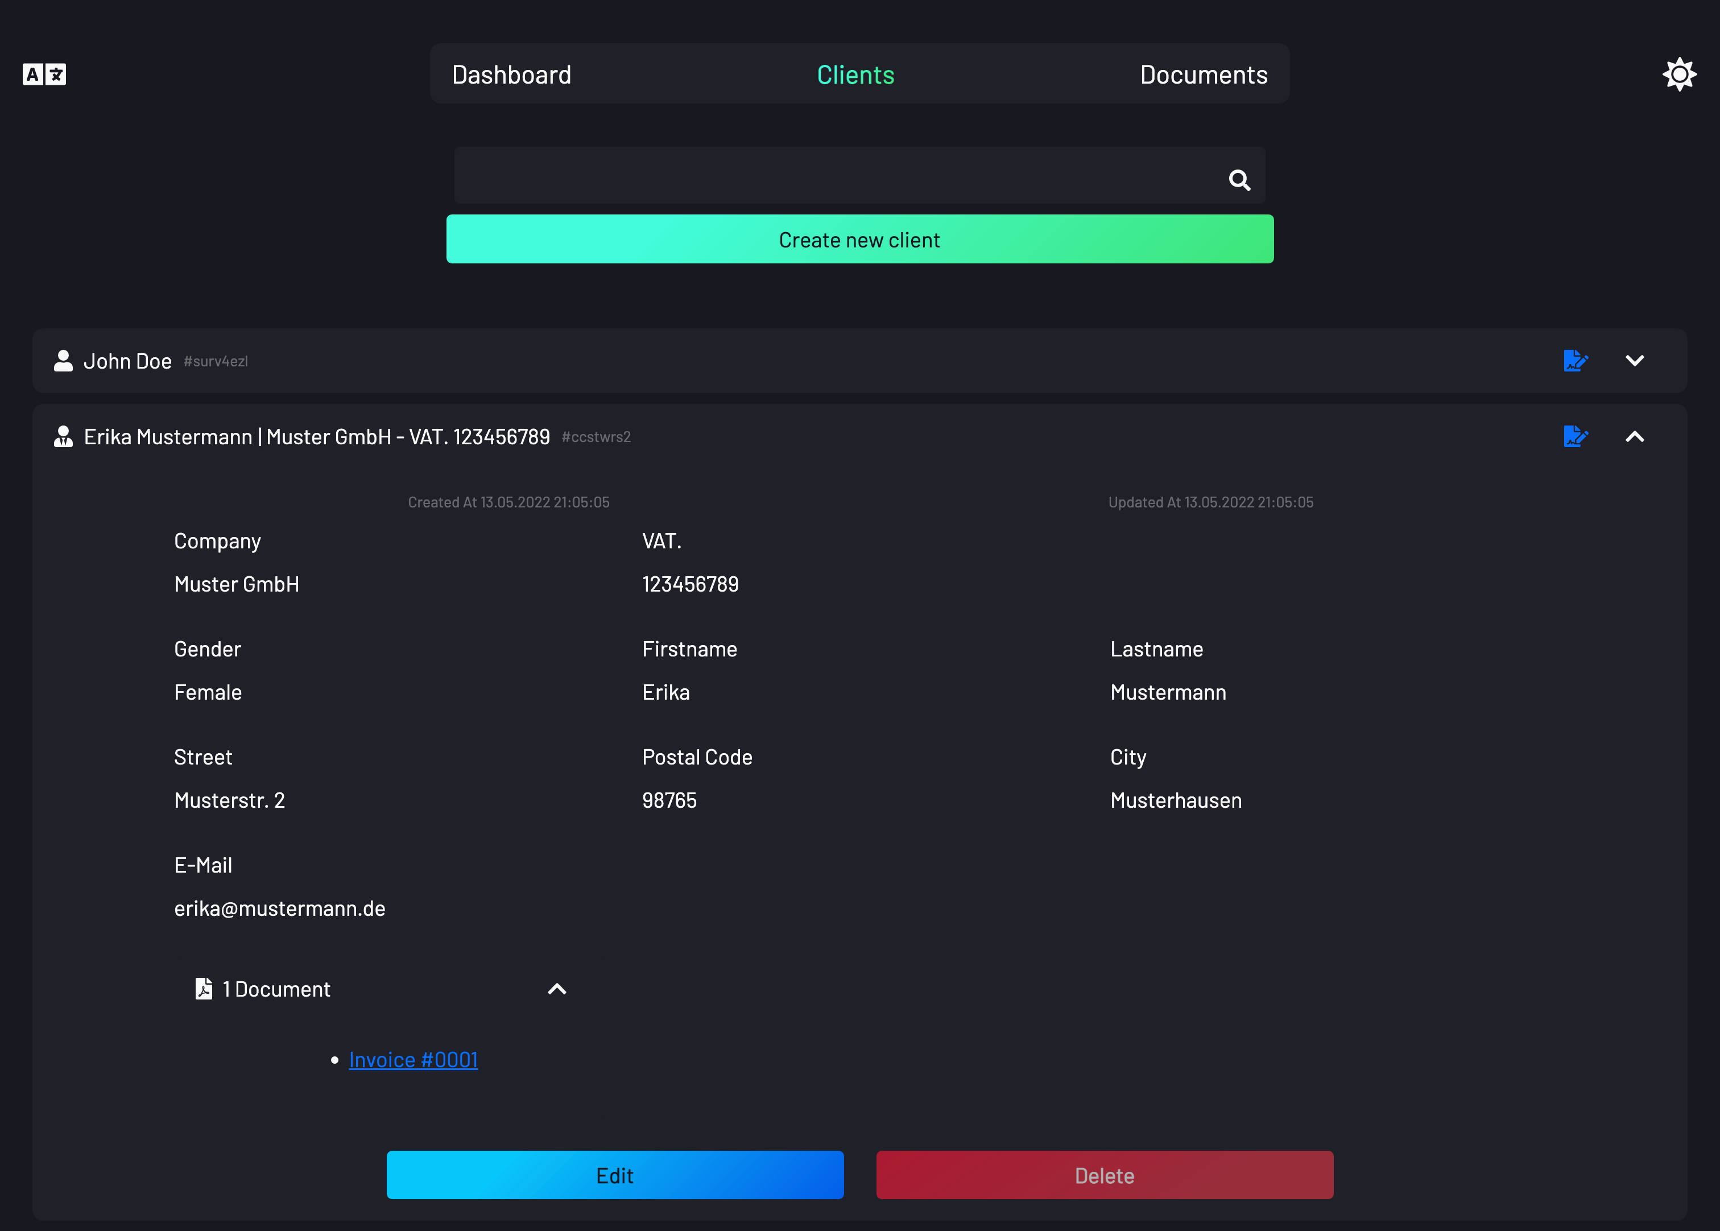Collapse the Erika Mustermann client details
1720x1231 pixels.
click(x=1634, y=437)
